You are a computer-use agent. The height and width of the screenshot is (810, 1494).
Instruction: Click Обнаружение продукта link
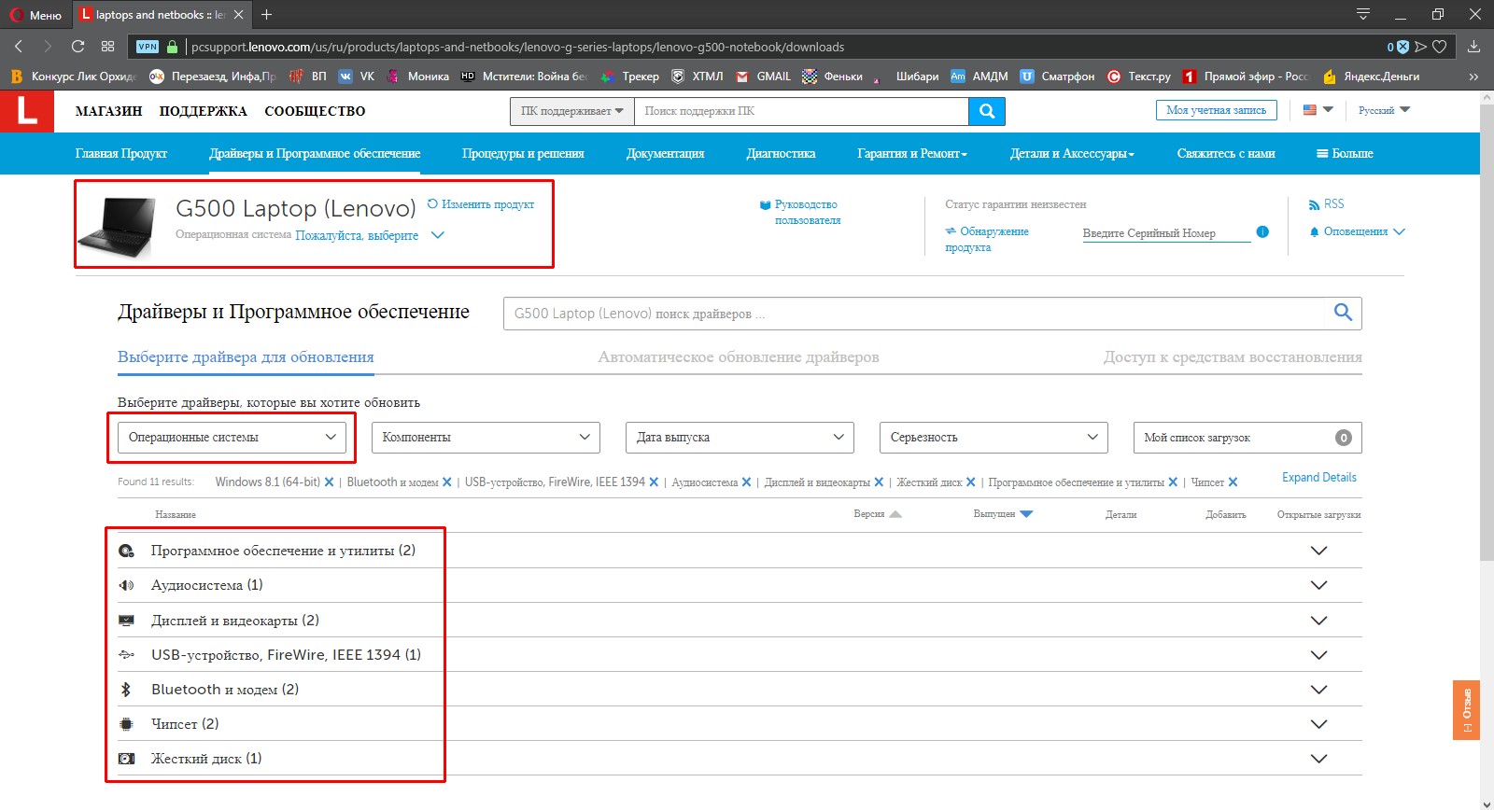point(987,239)
